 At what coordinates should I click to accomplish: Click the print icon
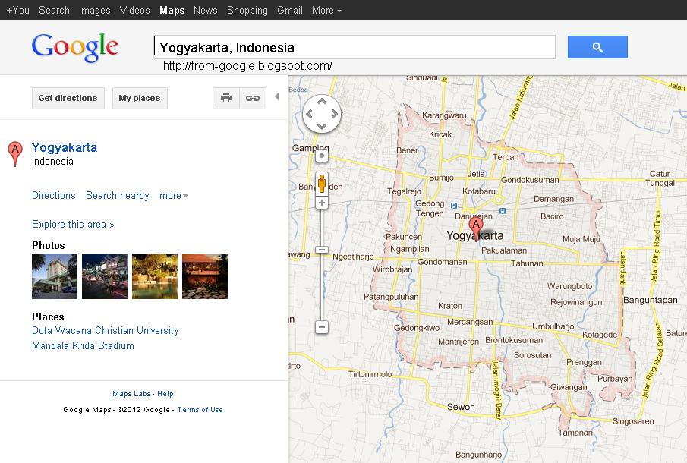tap(226, 98)
